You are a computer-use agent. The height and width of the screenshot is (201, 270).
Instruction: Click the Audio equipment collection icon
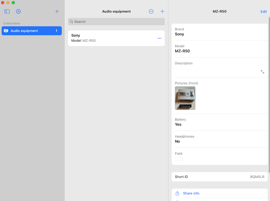(x=6, y=31)
